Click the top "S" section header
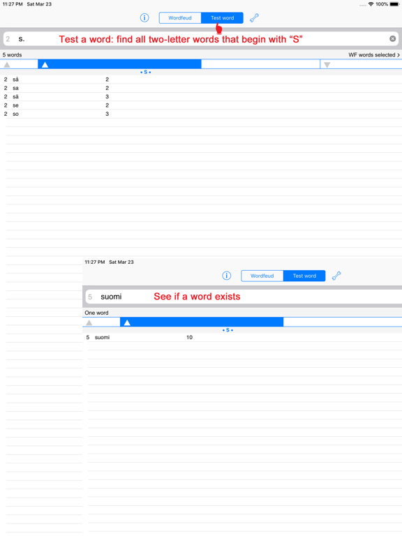The height and width of the screenshot is (536, 402). click(146, 72)
